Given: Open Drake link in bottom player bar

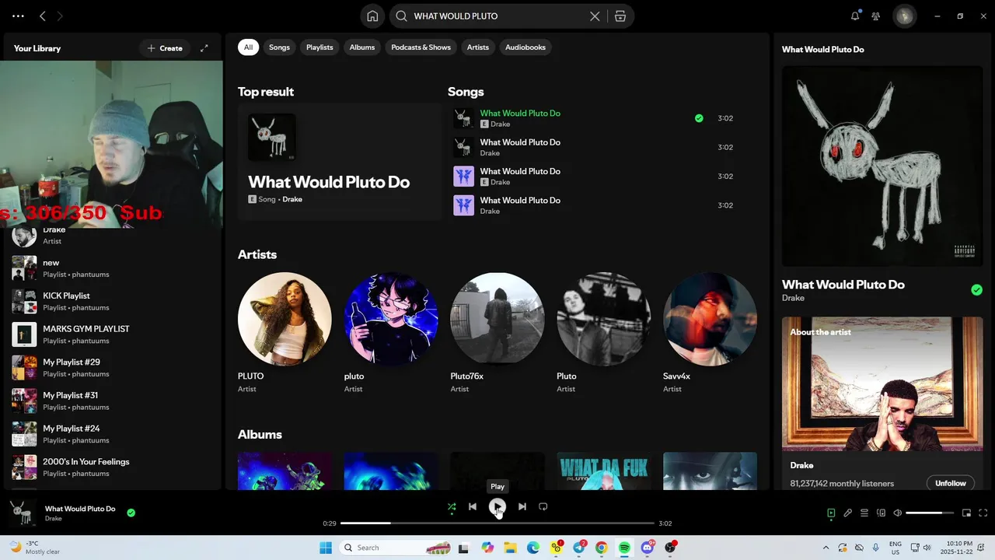Looking at the screenshot, I should pos(53,519).
